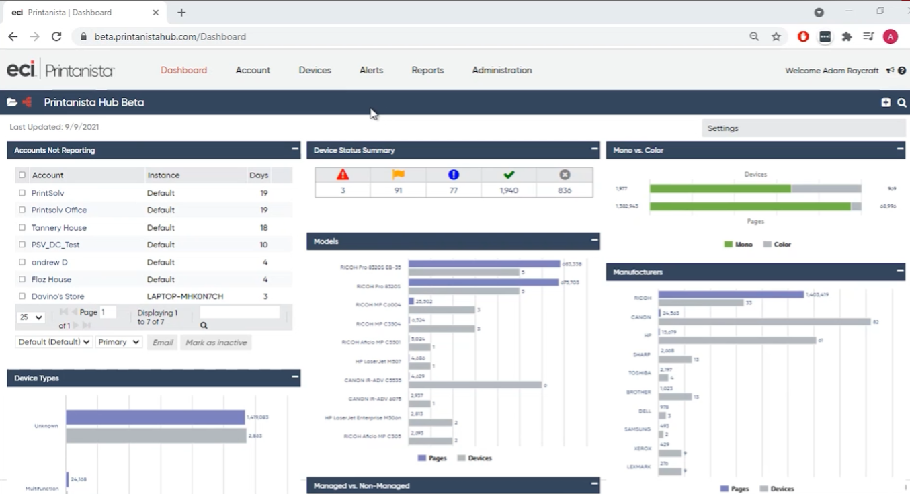Collapse the Mono vs. Color panel
Image resolution: width=910 pixels, height=494 pixels.
(900, 149)
